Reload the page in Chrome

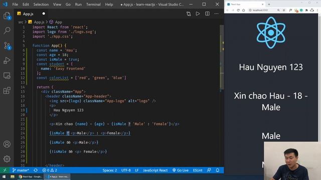(x=238, y=10)
